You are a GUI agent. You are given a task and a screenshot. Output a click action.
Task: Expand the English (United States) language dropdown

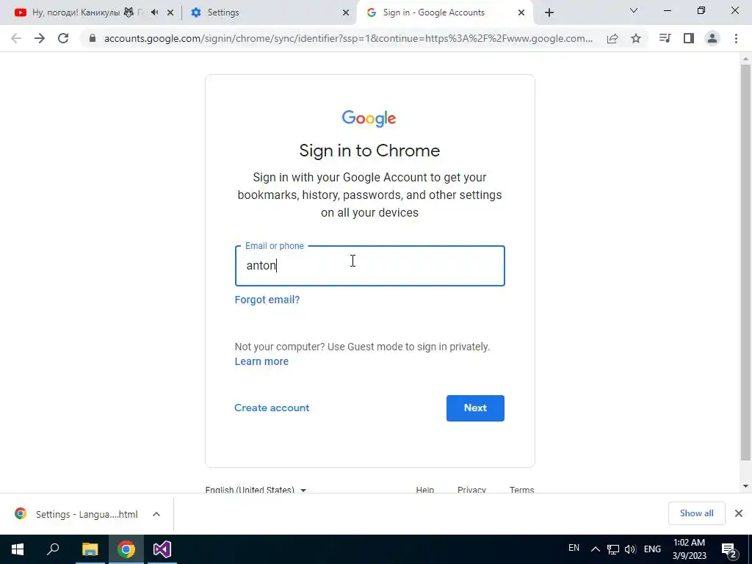click(x=256, y=490)
